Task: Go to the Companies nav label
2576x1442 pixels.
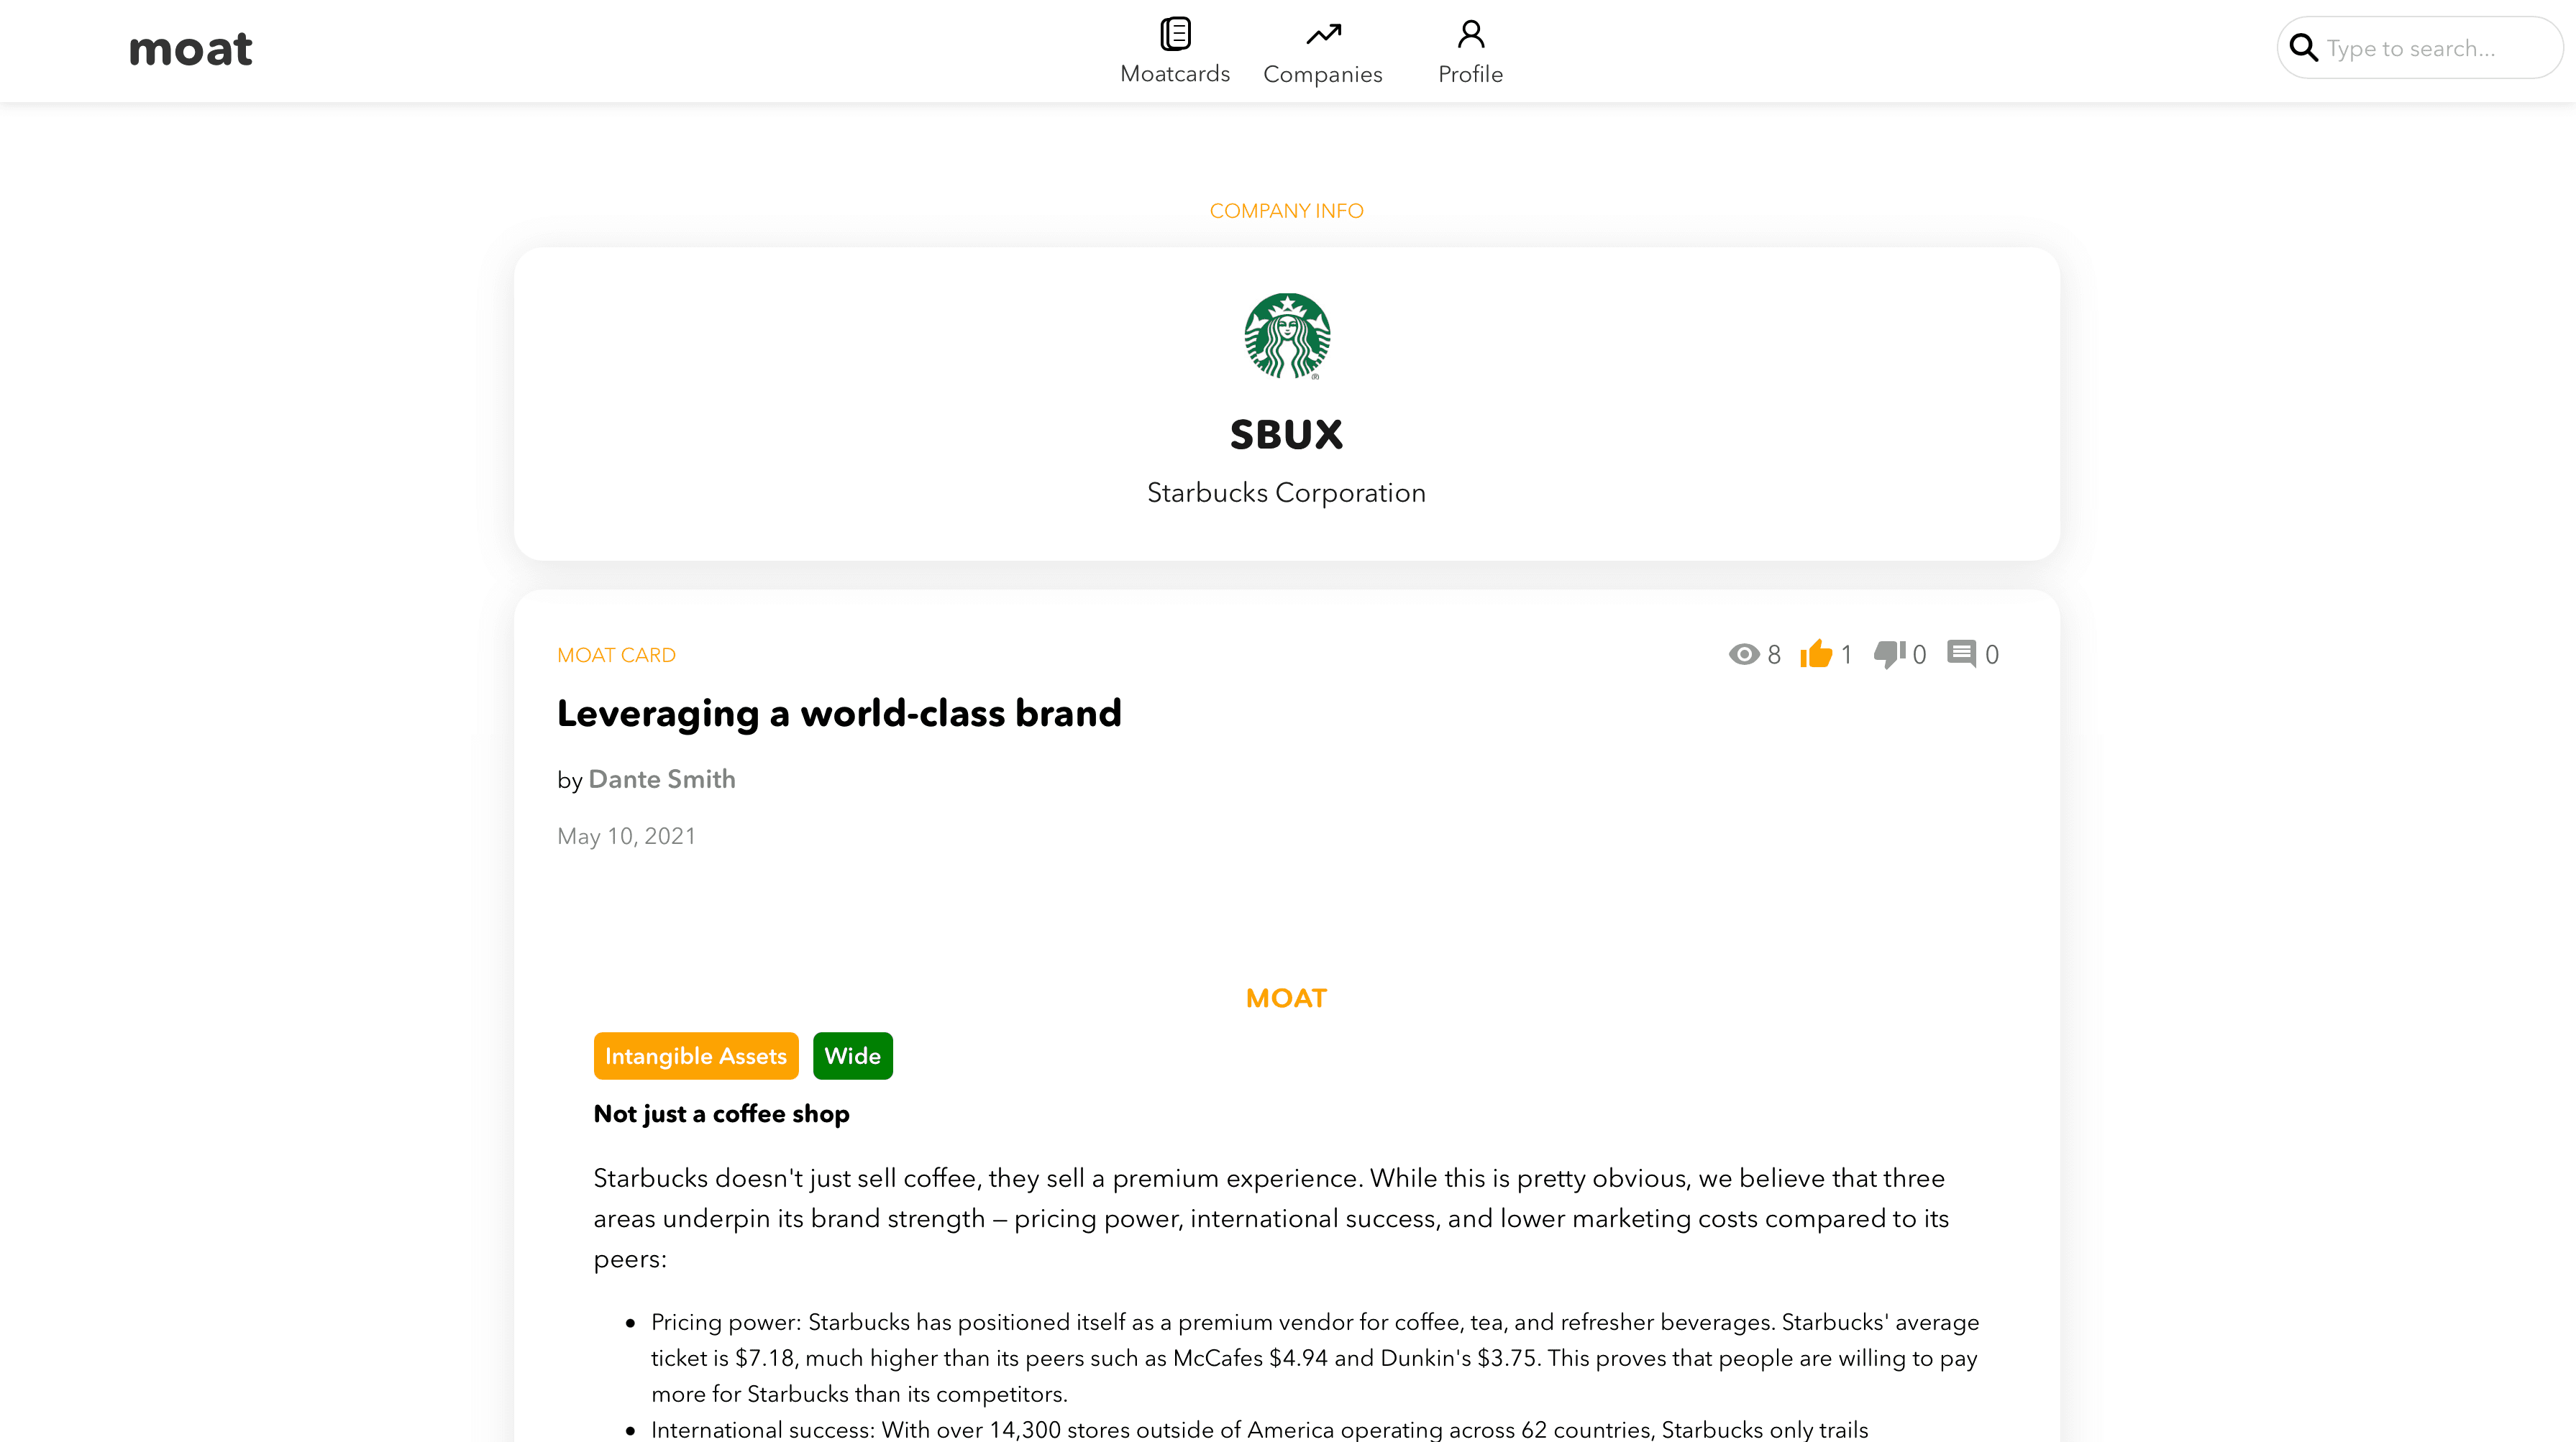Action: coord(1323,75)
